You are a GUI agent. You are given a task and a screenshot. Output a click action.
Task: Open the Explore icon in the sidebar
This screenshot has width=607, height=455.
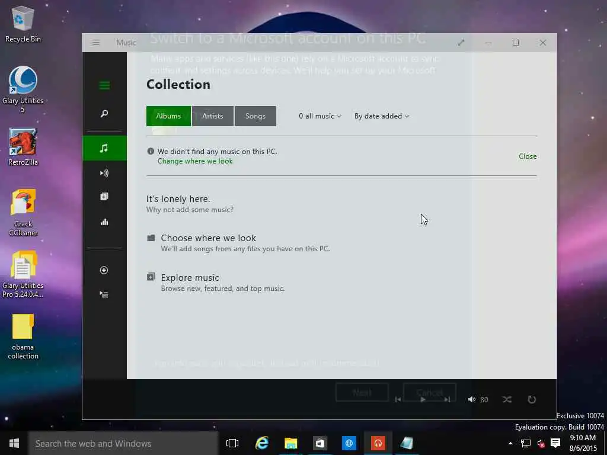click(x=104, y=197)
